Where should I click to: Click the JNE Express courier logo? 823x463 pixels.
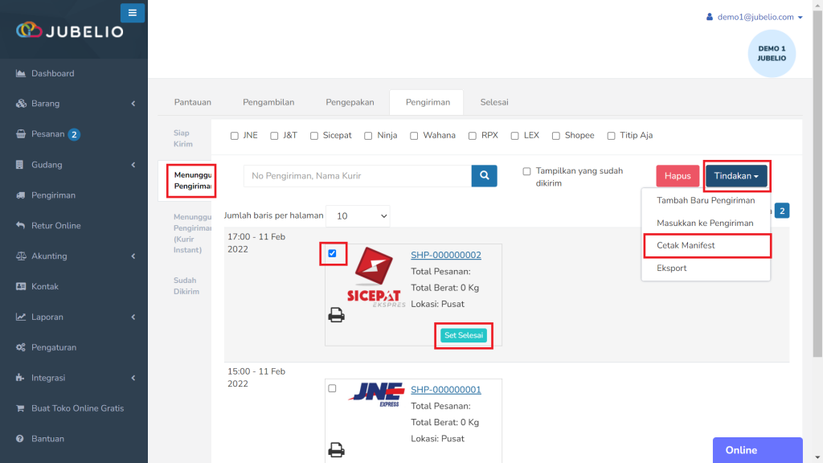(x=376, y=394)
